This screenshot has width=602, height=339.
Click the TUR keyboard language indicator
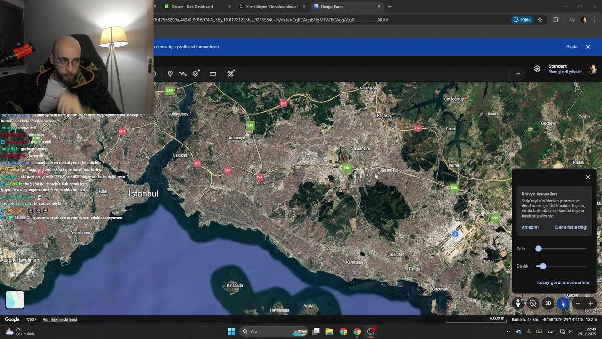pyautogui.click(x=551, y=332)
